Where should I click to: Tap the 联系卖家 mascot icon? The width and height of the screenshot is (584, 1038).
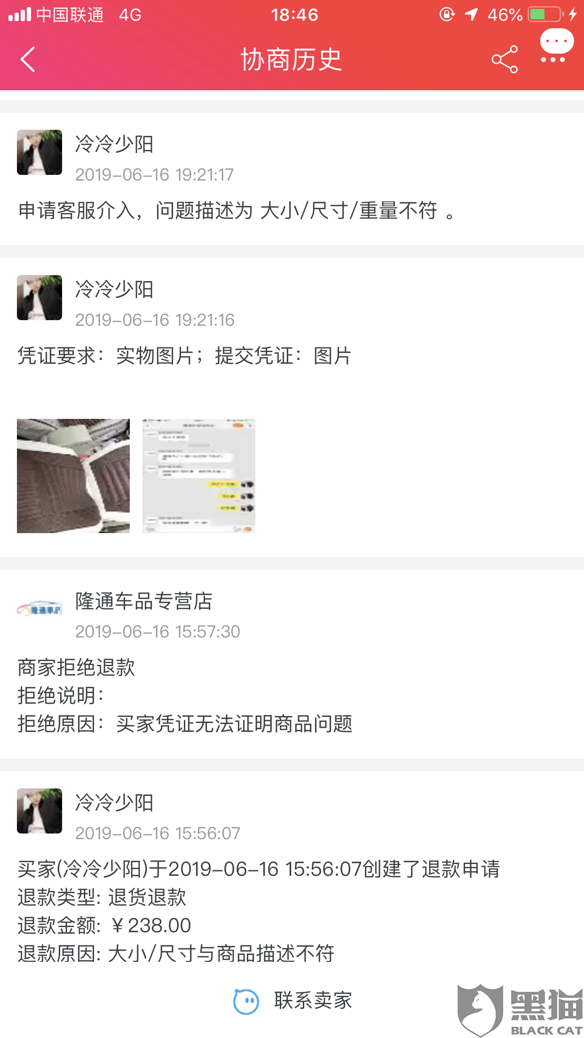pyautogui.click(x=246, y=1001)
